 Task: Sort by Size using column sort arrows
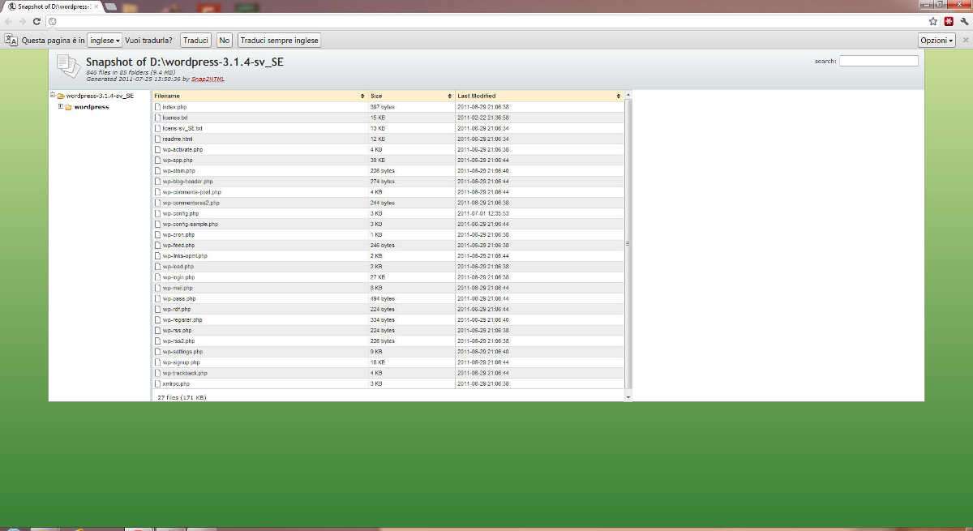449,96
